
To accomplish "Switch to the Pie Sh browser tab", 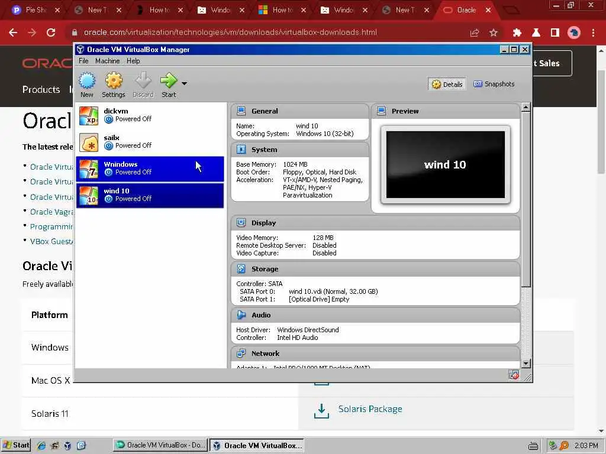I will (x=36, y=10).
